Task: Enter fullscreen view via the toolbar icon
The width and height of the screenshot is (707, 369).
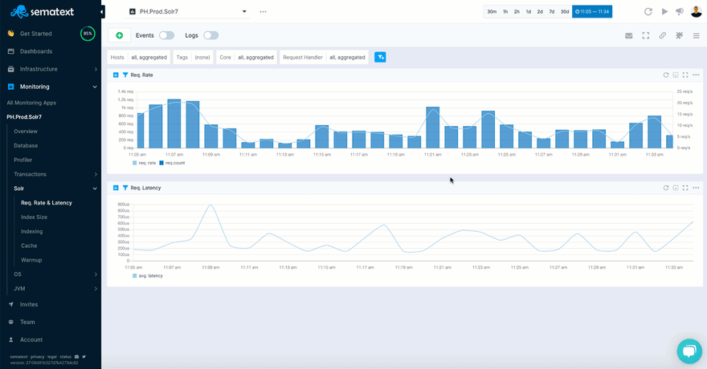Action: 646,35
